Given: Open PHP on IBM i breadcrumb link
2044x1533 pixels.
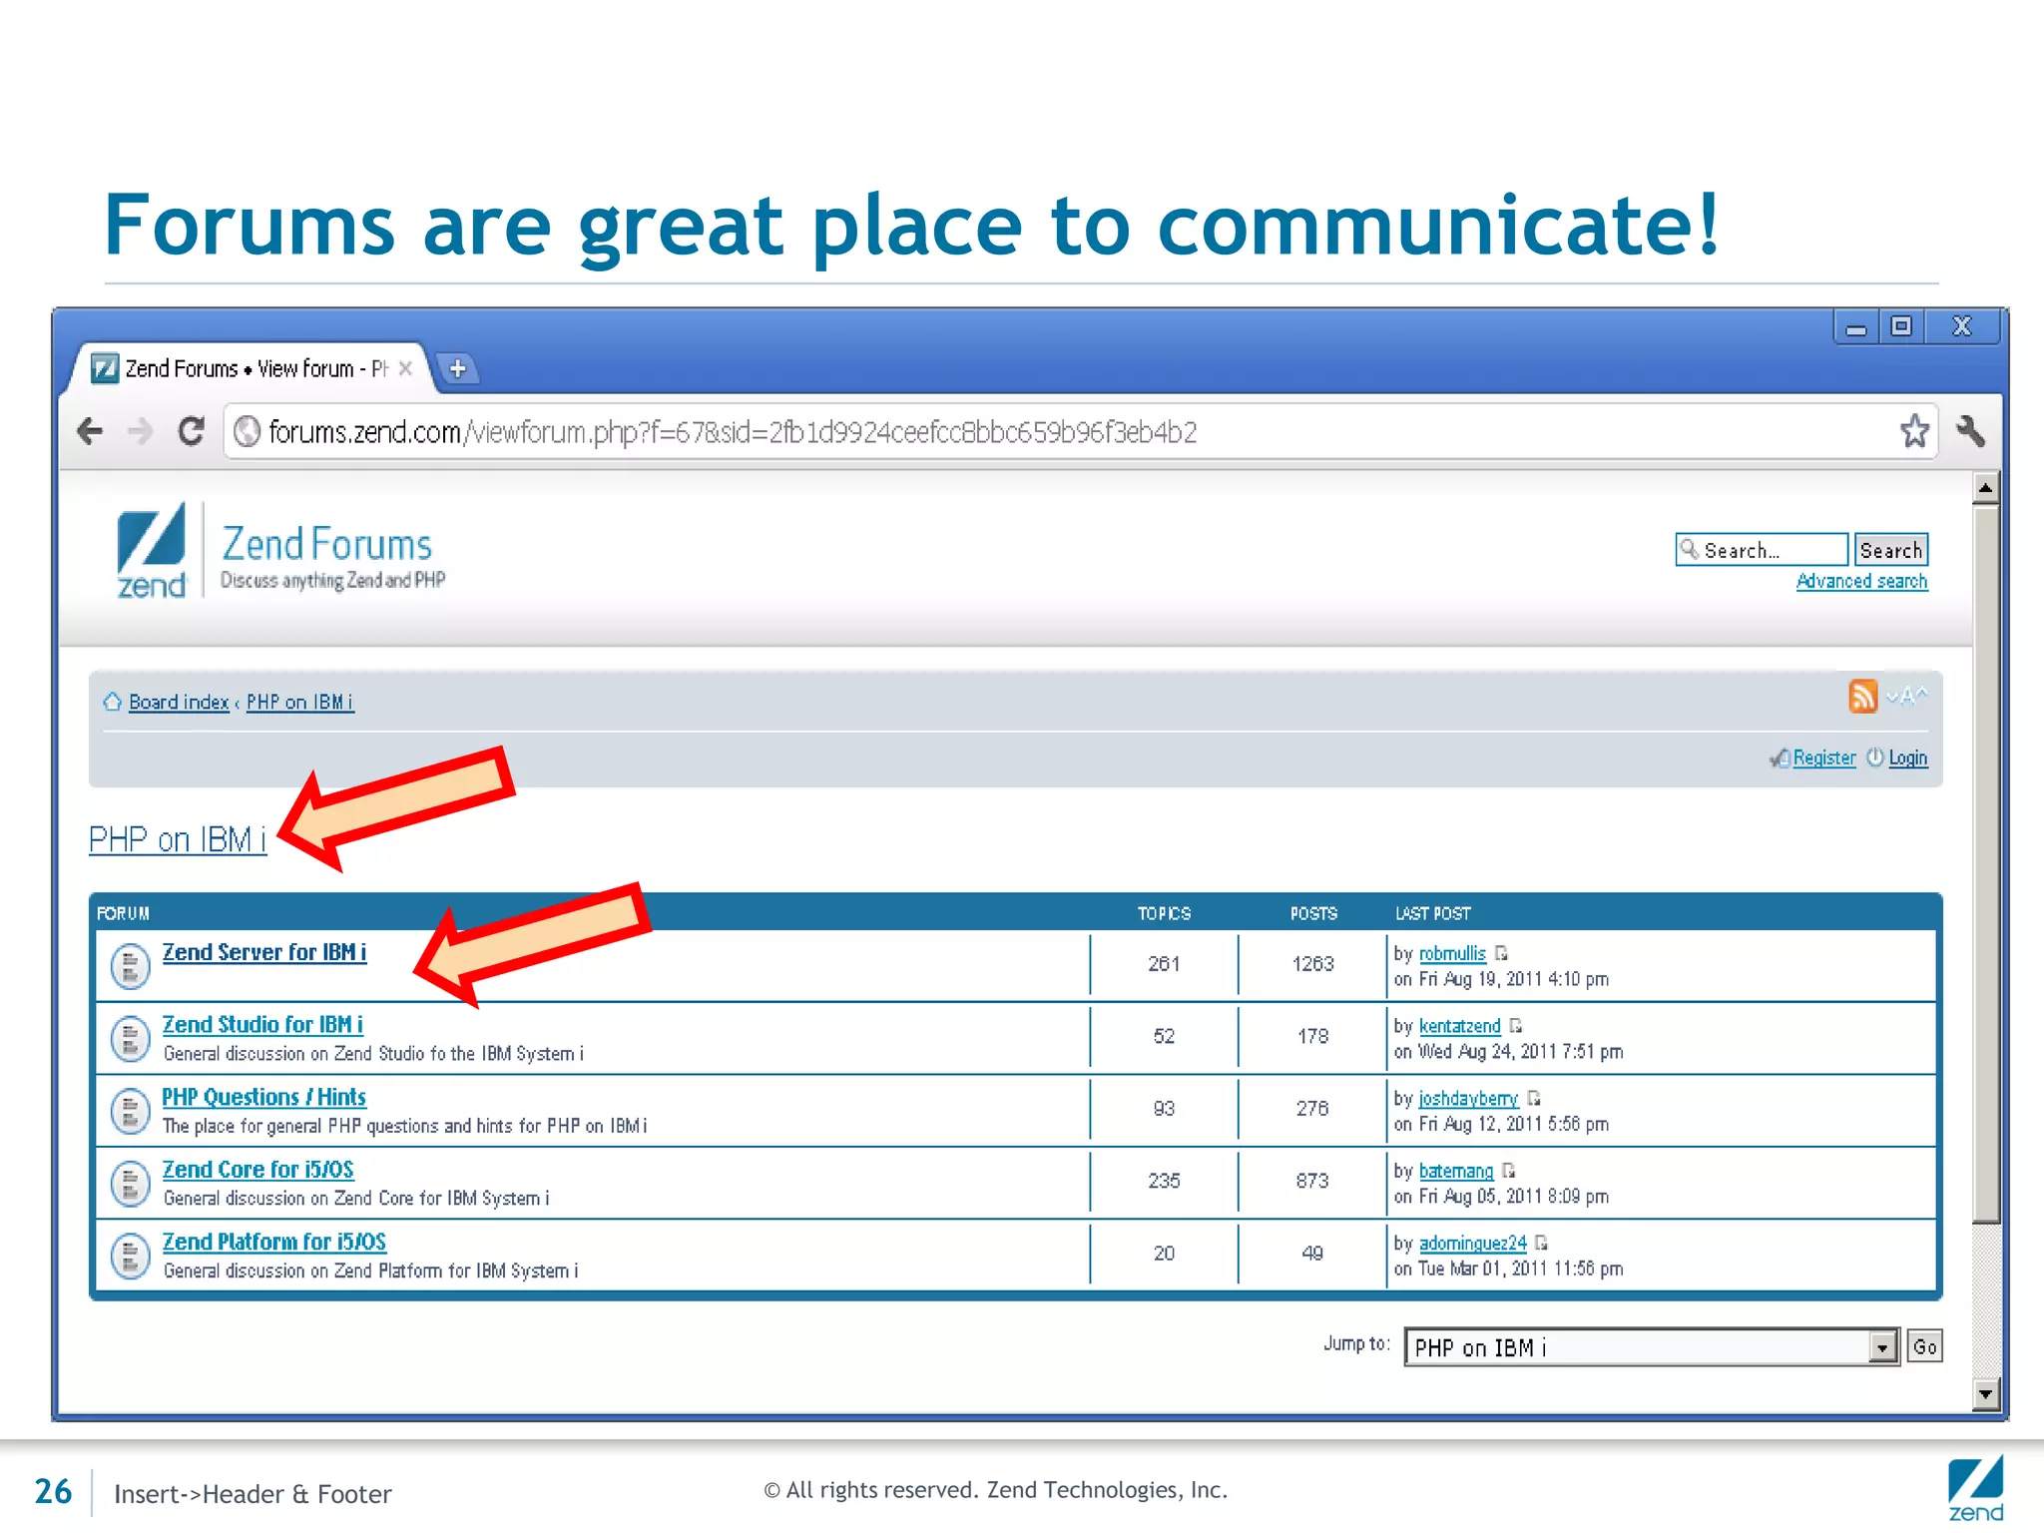Looking at the screenshot, I should [x=299, y=702].
